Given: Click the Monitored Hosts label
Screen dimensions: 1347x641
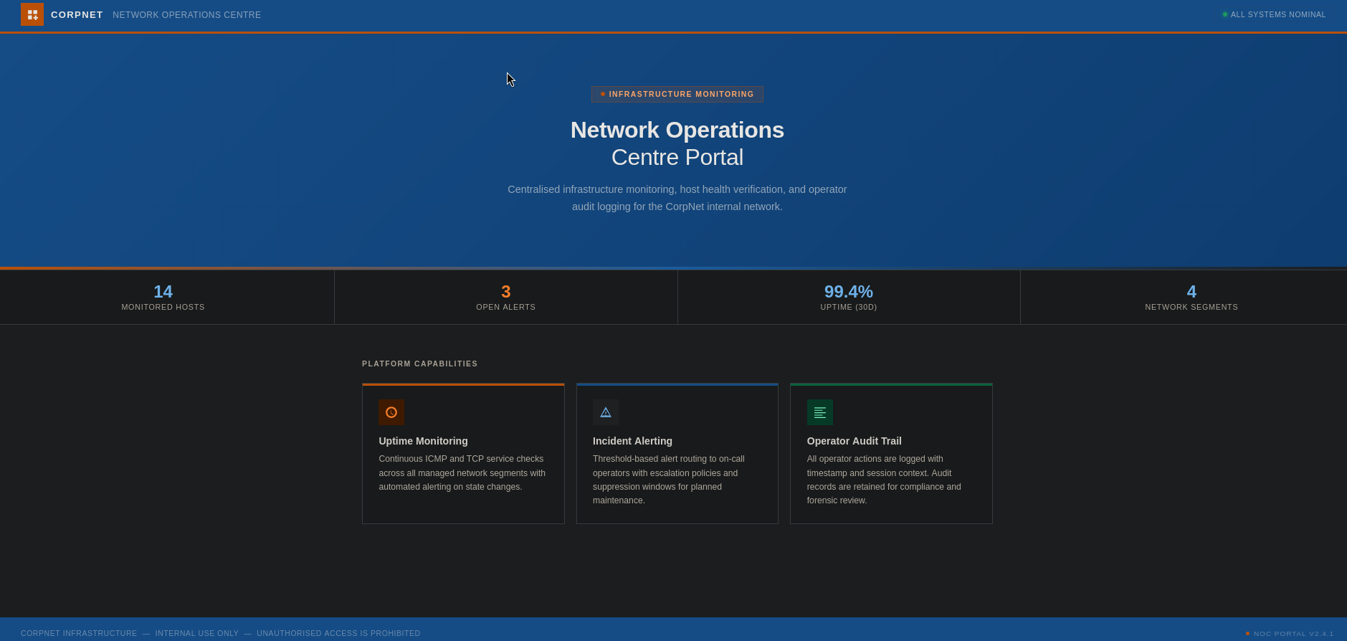Looking at the screenshot, I should coord(163,307).
